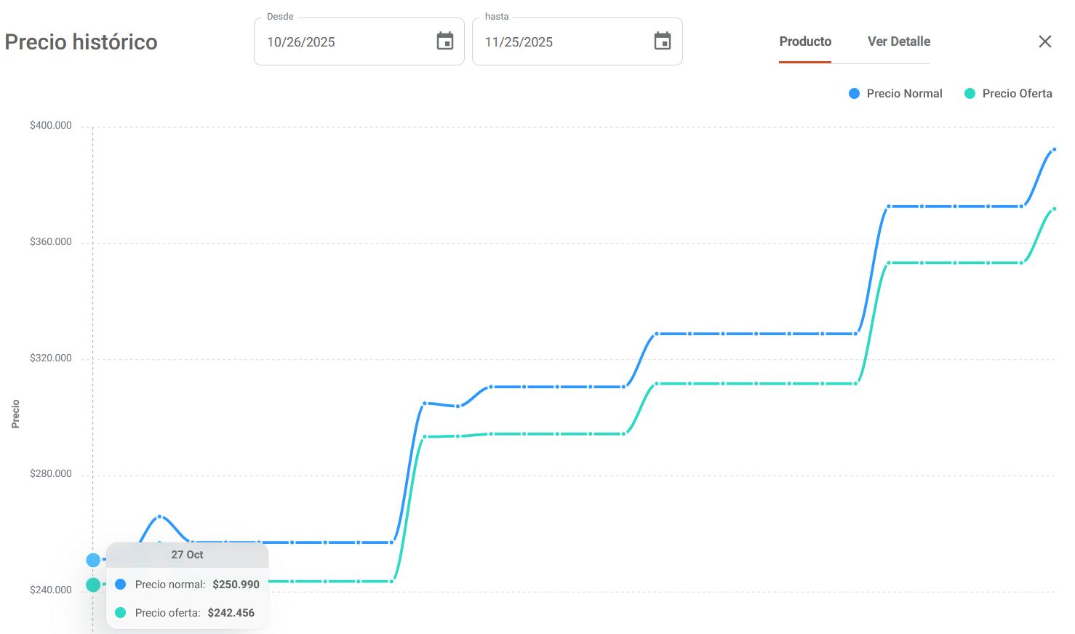The width and height of the screenshot is (1075, 634).
Task: Switch to the Ver Detalle tab
Action: click(898, 41)
